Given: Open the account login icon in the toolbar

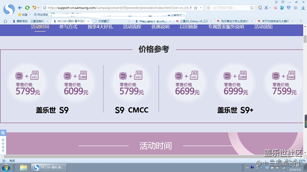Looking at the screenshot, I should 260,8.
